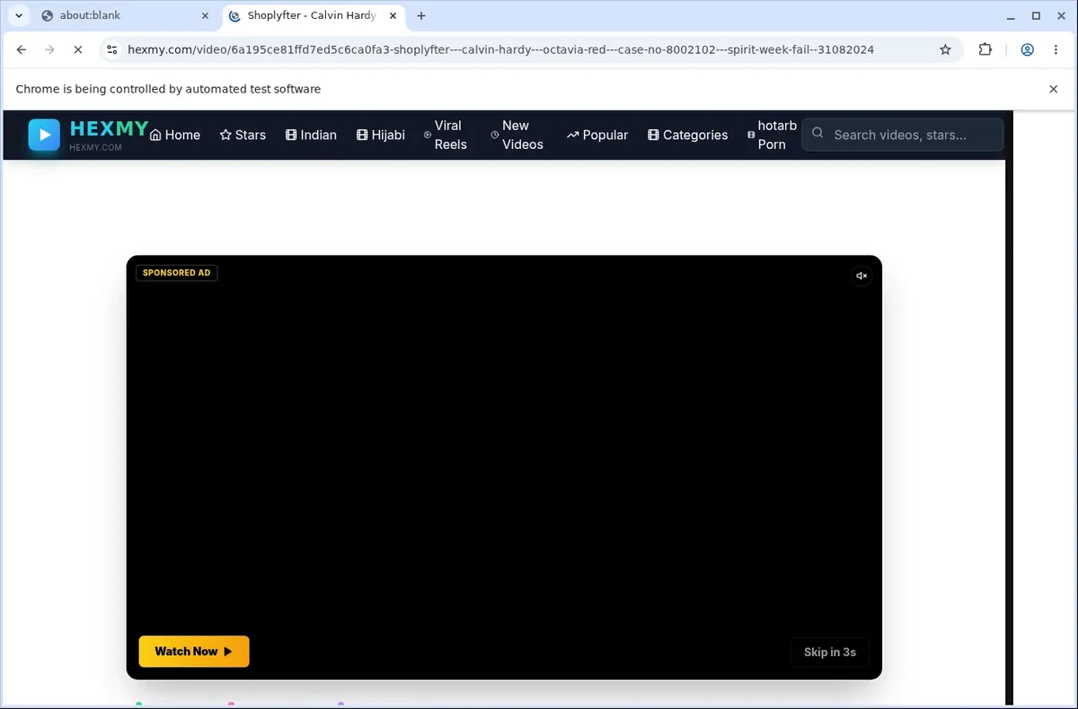Open the hotarb Porn link
The width and height of the screenshot is (1078, 709).
(773, 135)
